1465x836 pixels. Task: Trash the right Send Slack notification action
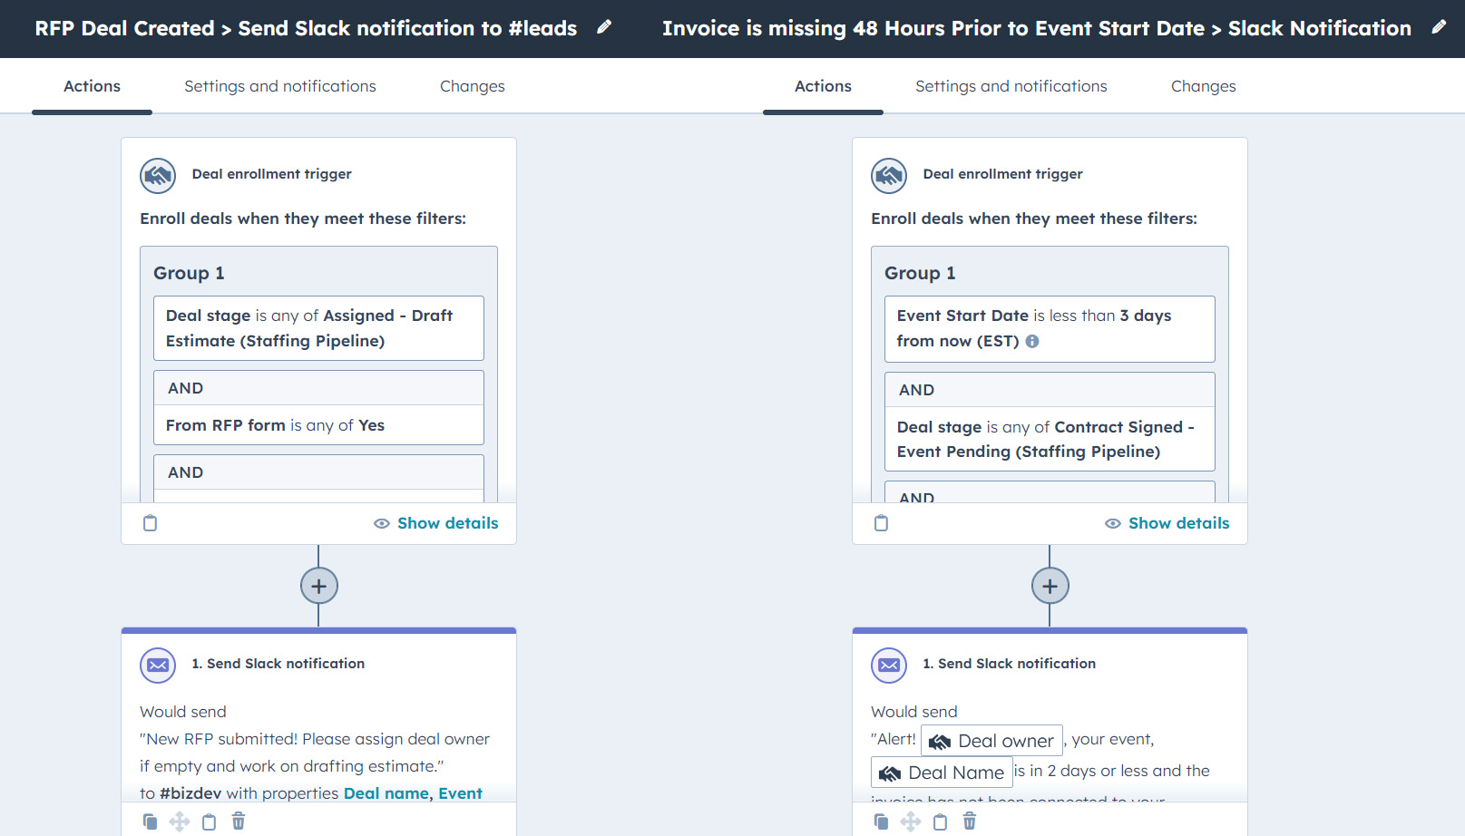(970, 821)
